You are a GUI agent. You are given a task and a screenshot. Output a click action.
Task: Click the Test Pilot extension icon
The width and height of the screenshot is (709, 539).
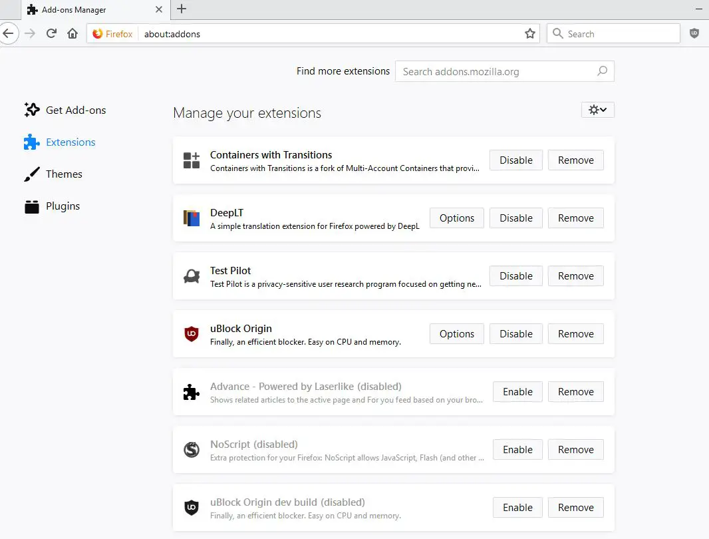[192, 276]
